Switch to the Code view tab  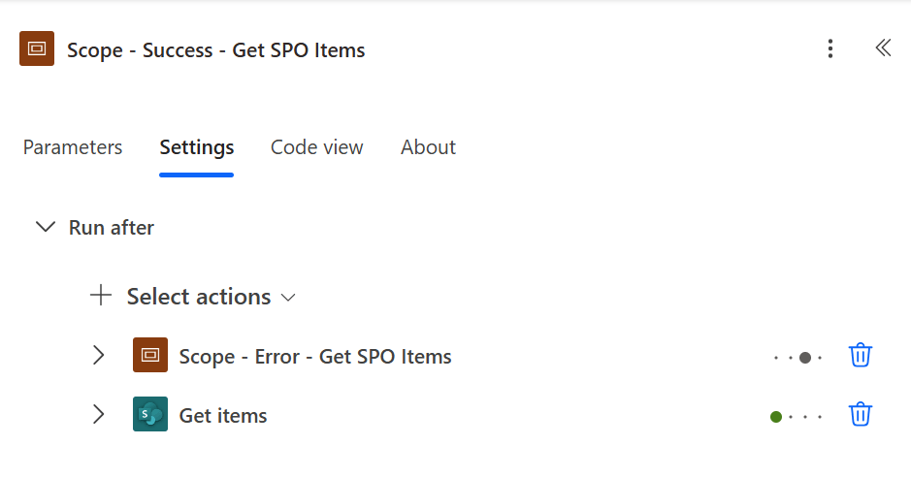click(316, 147)
